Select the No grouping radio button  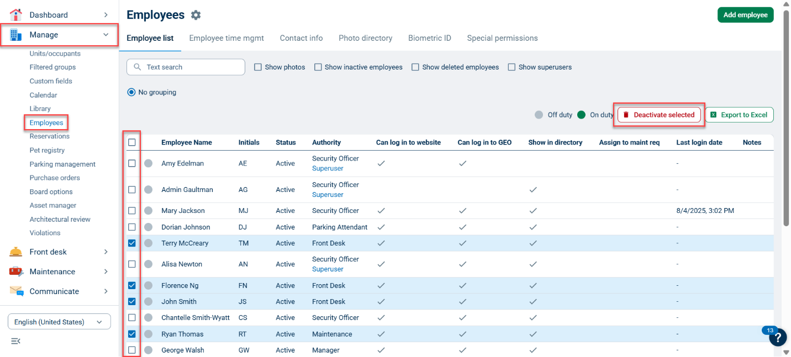coord(131,92)
